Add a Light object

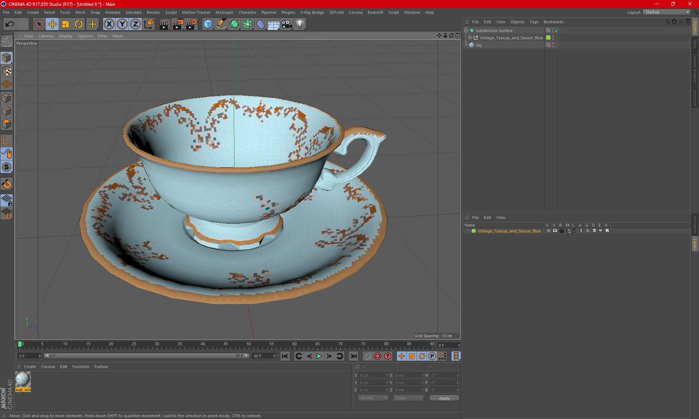[x=300, y=24]
